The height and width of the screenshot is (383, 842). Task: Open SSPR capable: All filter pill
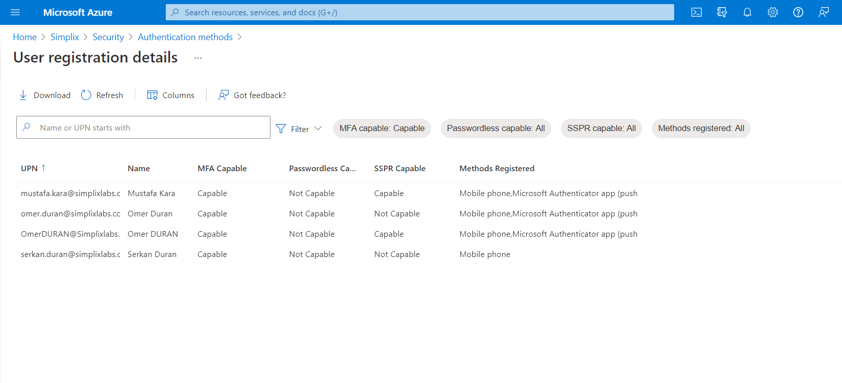[x=602, y=129]
